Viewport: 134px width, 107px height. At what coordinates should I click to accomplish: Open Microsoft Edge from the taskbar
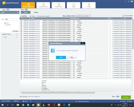[64, 105]
